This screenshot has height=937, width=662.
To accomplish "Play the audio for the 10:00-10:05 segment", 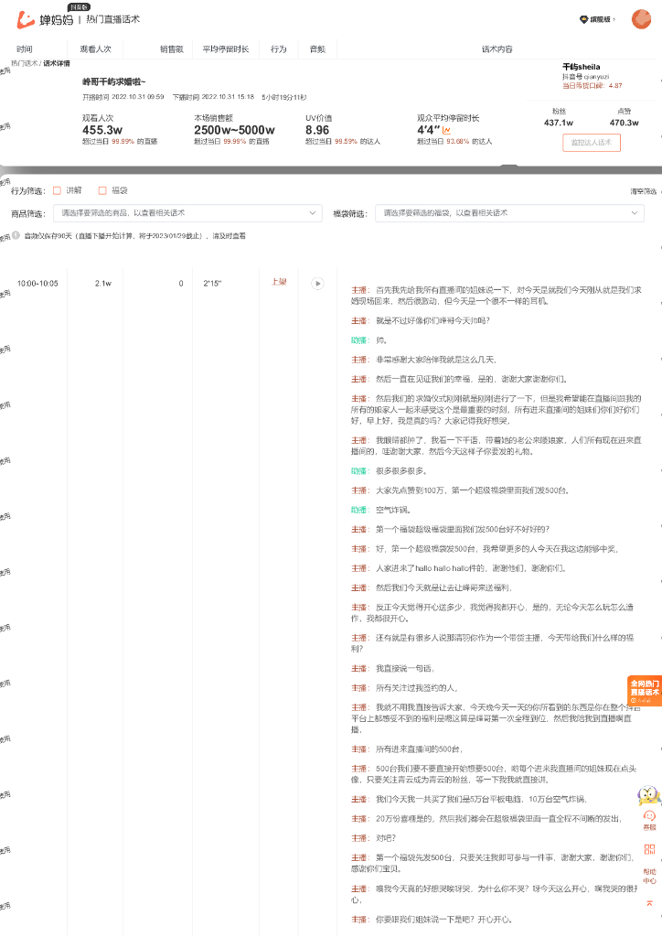I will [x=317, y=284].
